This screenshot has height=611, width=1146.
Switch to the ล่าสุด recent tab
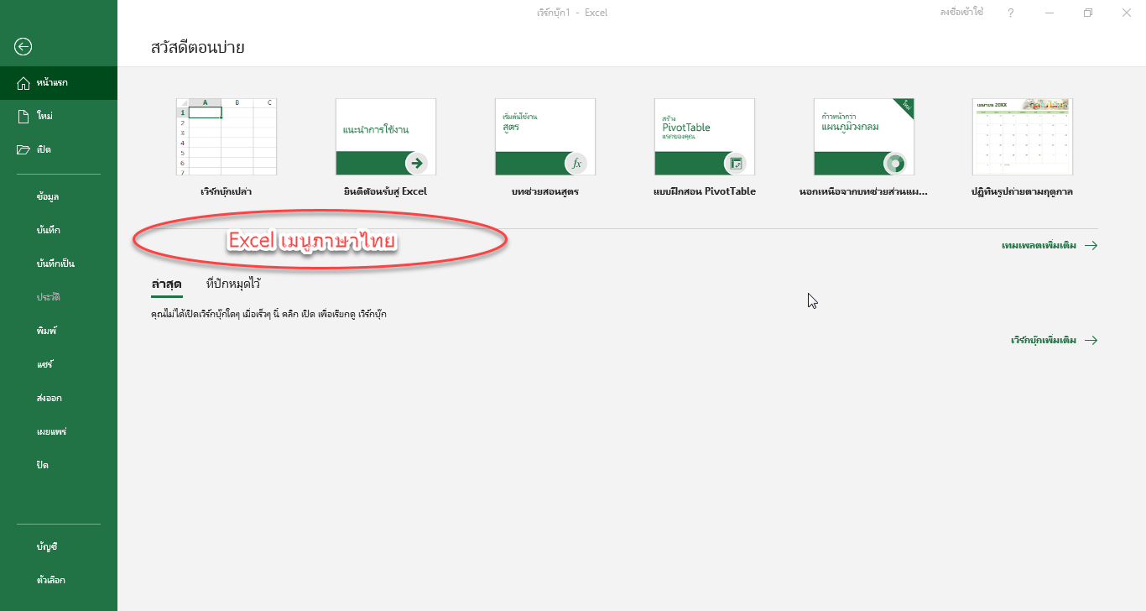tap(166, 285)
